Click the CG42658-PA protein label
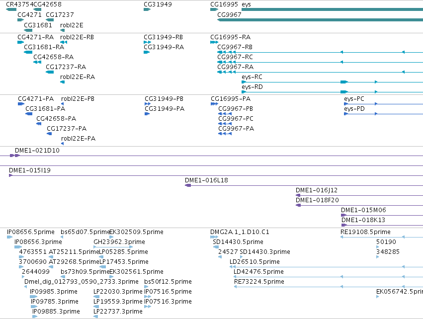Image resolution: width=423 pixels, height=319 pixels. coord(56,119)
